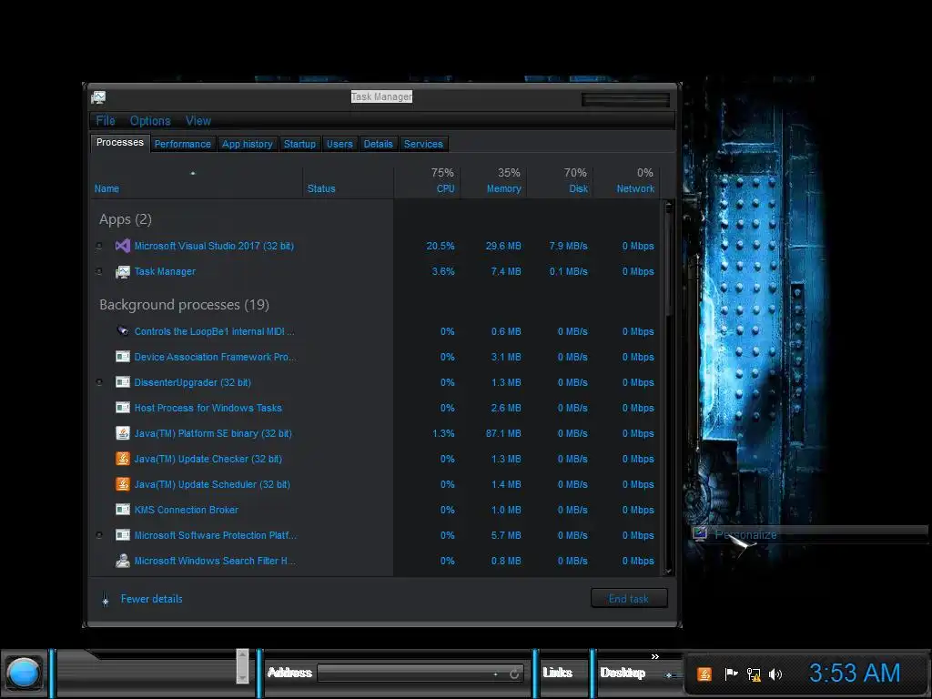Click the Windows Search Filter Host icon
Image resolution: width=932 pixels, height=699 pixels.
[123, 561]
